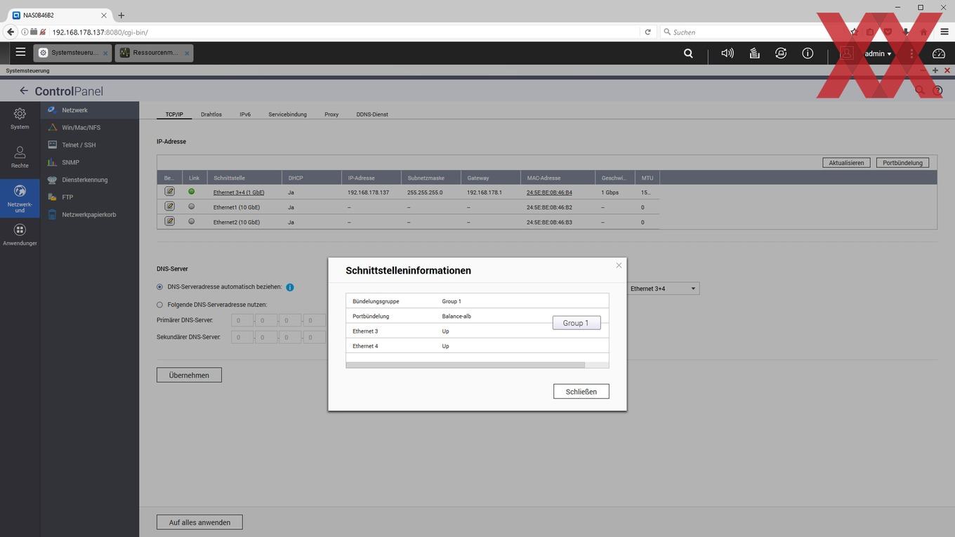Open external devices icon in top bar
This screenshot has height=537, width=955.
click(781, 53)
